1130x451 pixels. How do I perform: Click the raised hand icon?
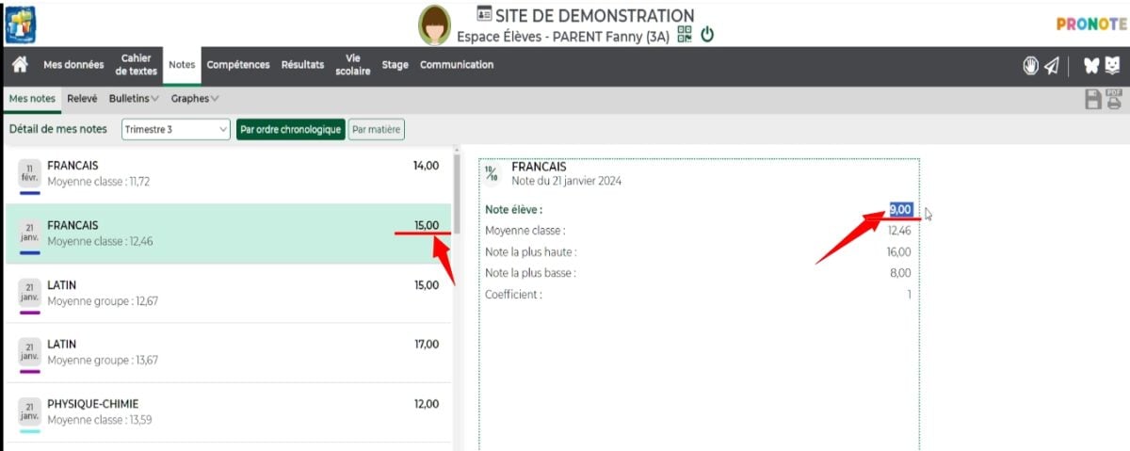pyautogui.click(x=1030, y=65)
